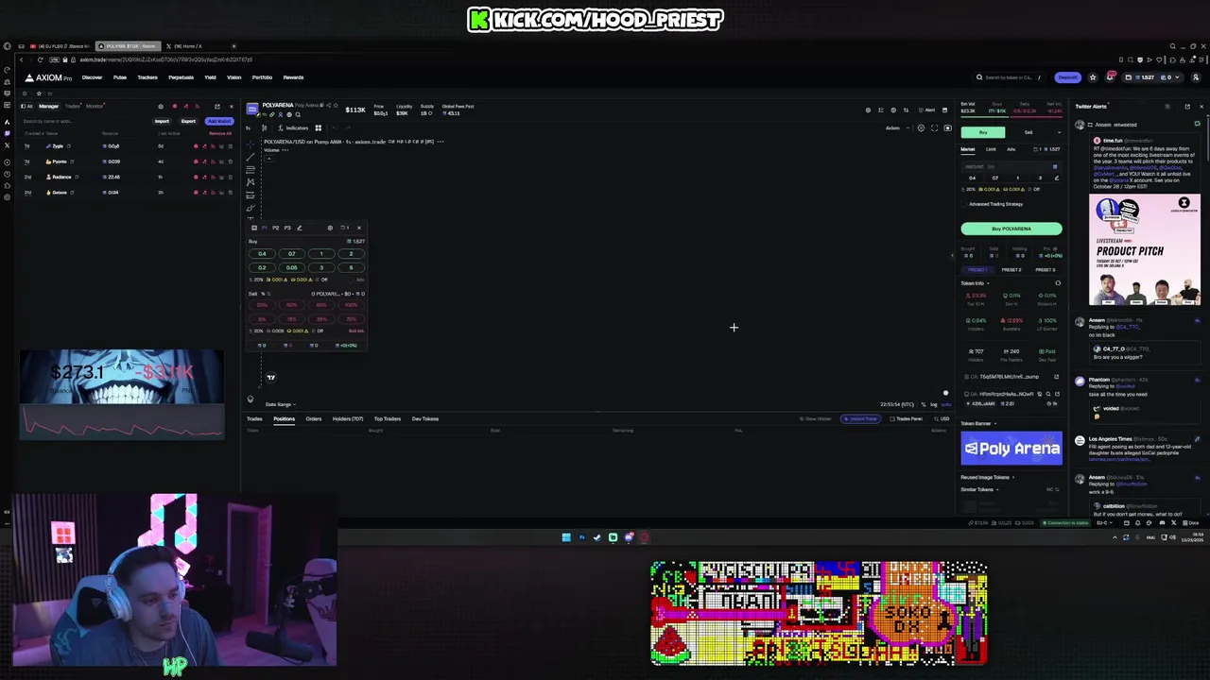The width and height of the screenshot is (1210, 680).
Task: Toggle log scale on chart
Action: (x=933, y=404)
